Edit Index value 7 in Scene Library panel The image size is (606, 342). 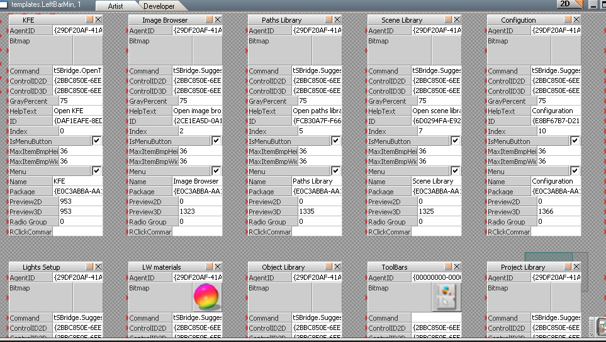point(439,131)
